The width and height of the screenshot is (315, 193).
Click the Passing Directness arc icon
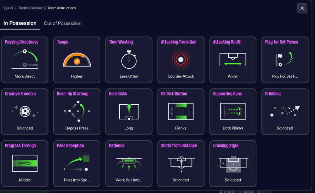[x=25, y=59]
